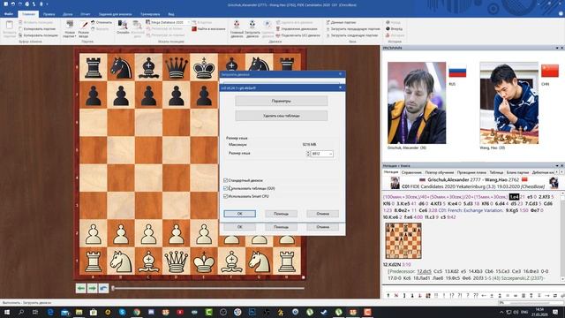The width and height of the screenshot is (565, 318).
Task: Click green forward arrow below board
Action: coord(92,288)
